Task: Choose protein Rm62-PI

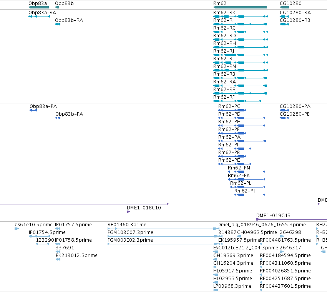Action: tap(235, 149)
